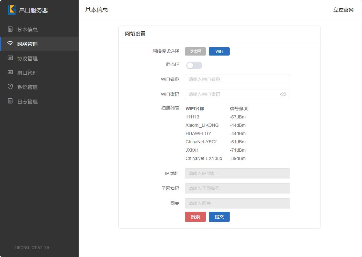Click the 协议管理 sidebar icon
This screenshot has height=257, width=362.
click(x=10, y=58)
